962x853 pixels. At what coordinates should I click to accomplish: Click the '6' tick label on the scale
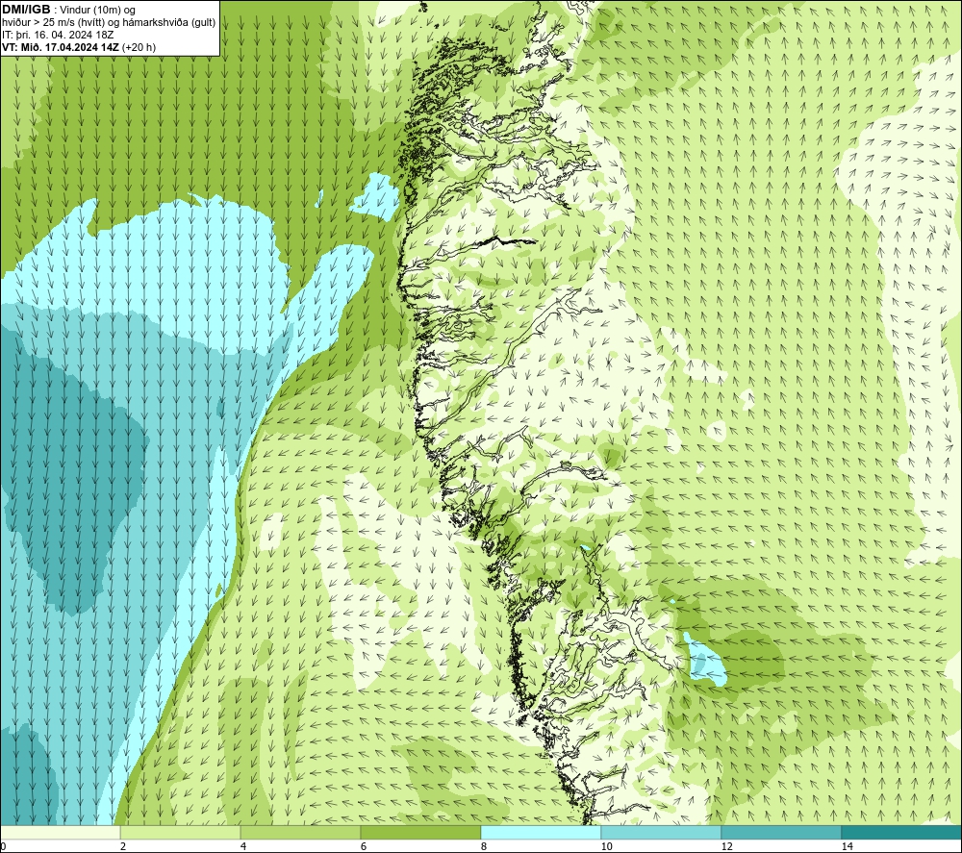click(x=364, y=846)
